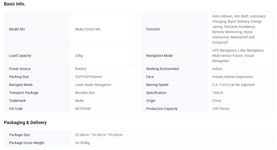This screenshot has width=277, height=150.
Task: Click the Imitate Human Expression value
Action: (233, 77)
